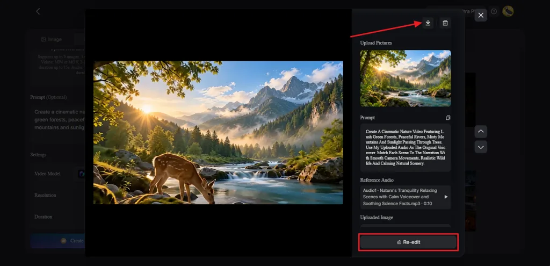Click the Duration setting label

pyautogui.click(x=43, y=217)
